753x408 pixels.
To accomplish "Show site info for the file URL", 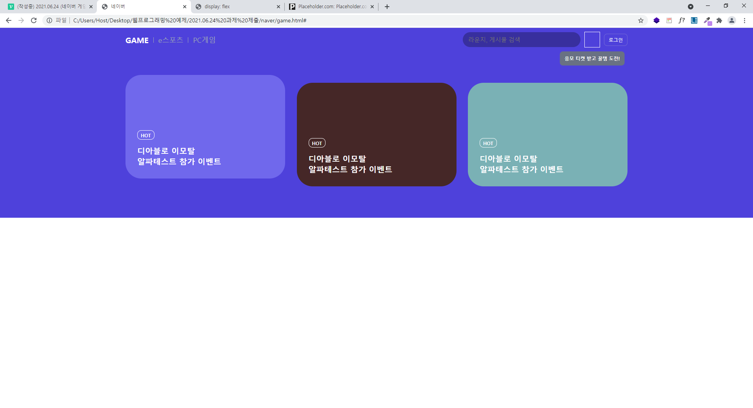I will 49,20.
